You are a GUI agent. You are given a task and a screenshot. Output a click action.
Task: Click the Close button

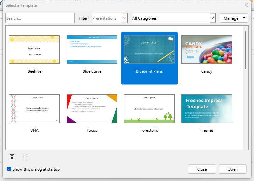202,169
